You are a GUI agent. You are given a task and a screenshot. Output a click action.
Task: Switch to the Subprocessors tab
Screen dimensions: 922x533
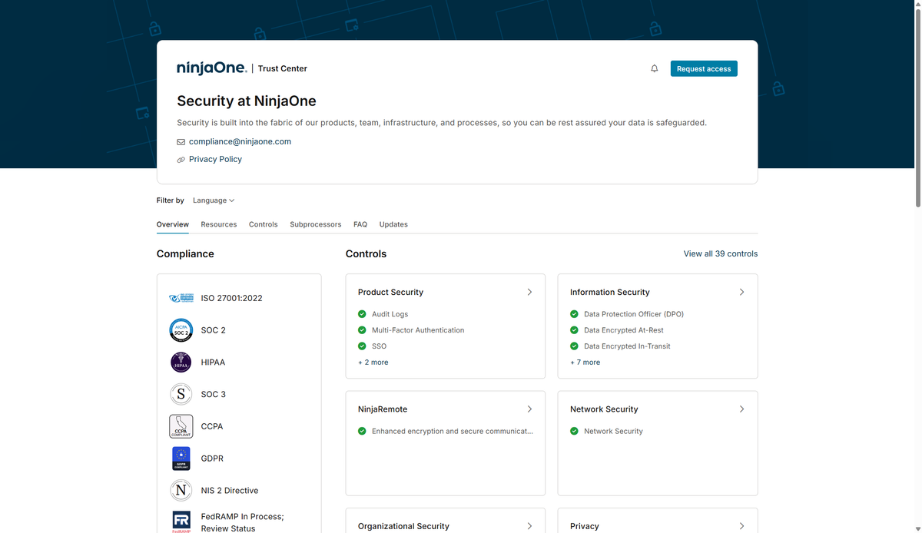tap(315, 224)
